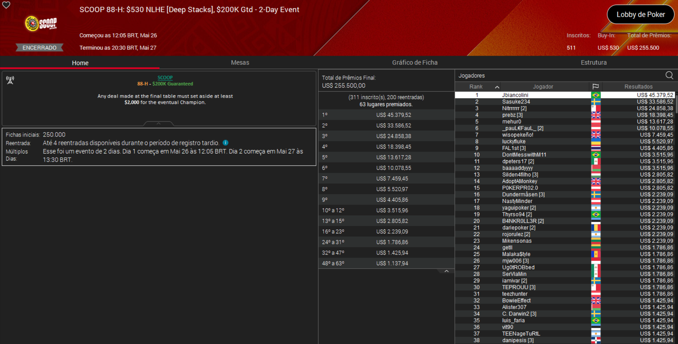Image resolution: width=678 pixels, height=344 pixels.
Task: Open the Gráfico de Ficha tab
Action: point(415,63)
